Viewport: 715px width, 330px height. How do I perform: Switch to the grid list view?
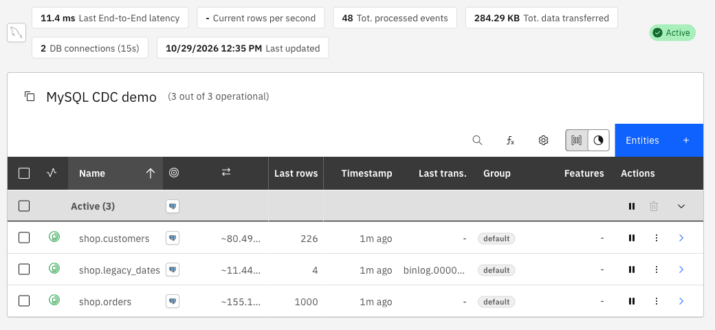pyautogui.click(x=577, y=140)
